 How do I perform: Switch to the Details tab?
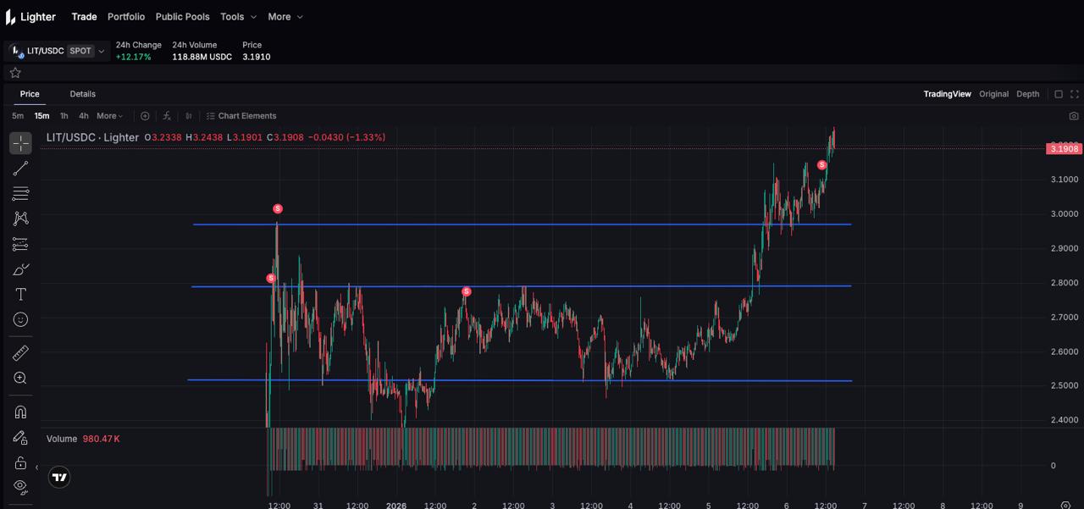pyautogui.click(x=82, y=94)
